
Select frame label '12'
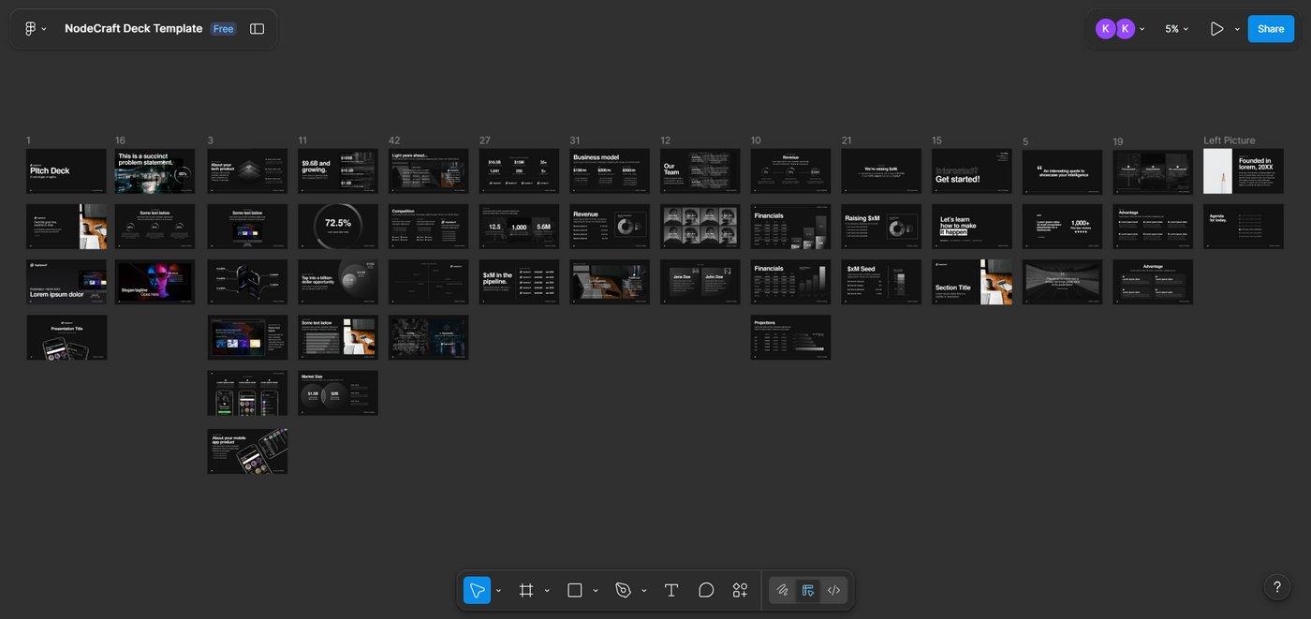click(666, 140)
